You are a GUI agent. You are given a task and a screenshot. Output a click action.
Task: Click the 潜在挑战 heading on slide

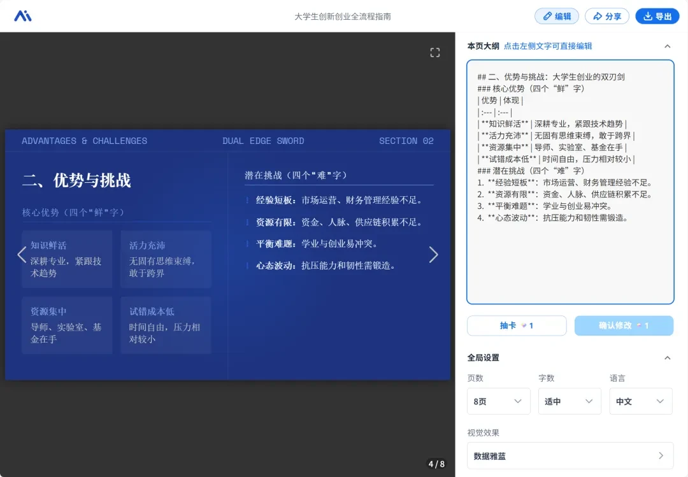click(296, 175)
